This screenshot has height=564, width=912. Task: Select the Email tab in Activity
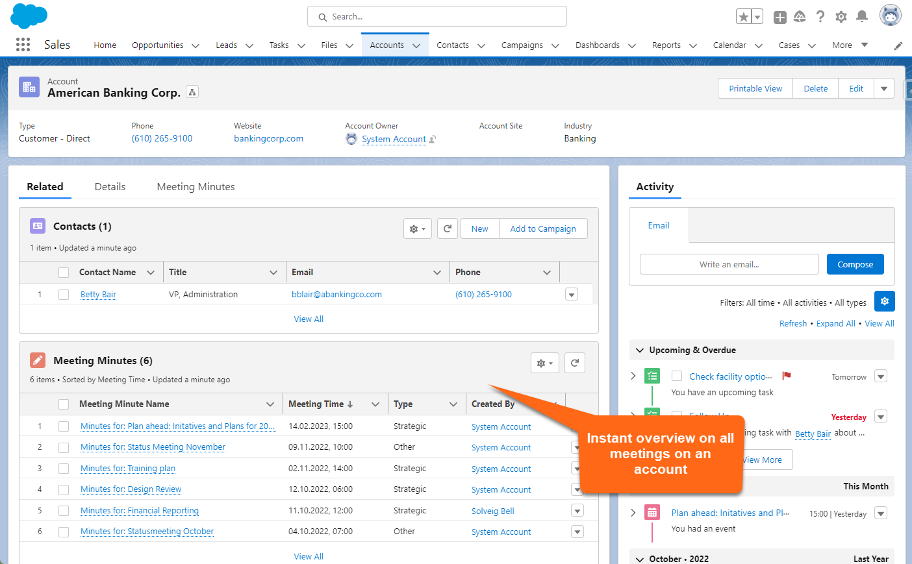pos(659,225)
